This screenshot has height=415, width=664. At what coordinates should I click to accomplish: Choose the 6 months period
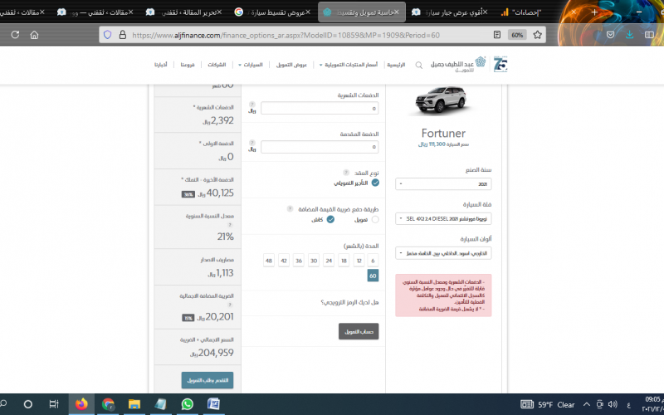pos(373,261)
